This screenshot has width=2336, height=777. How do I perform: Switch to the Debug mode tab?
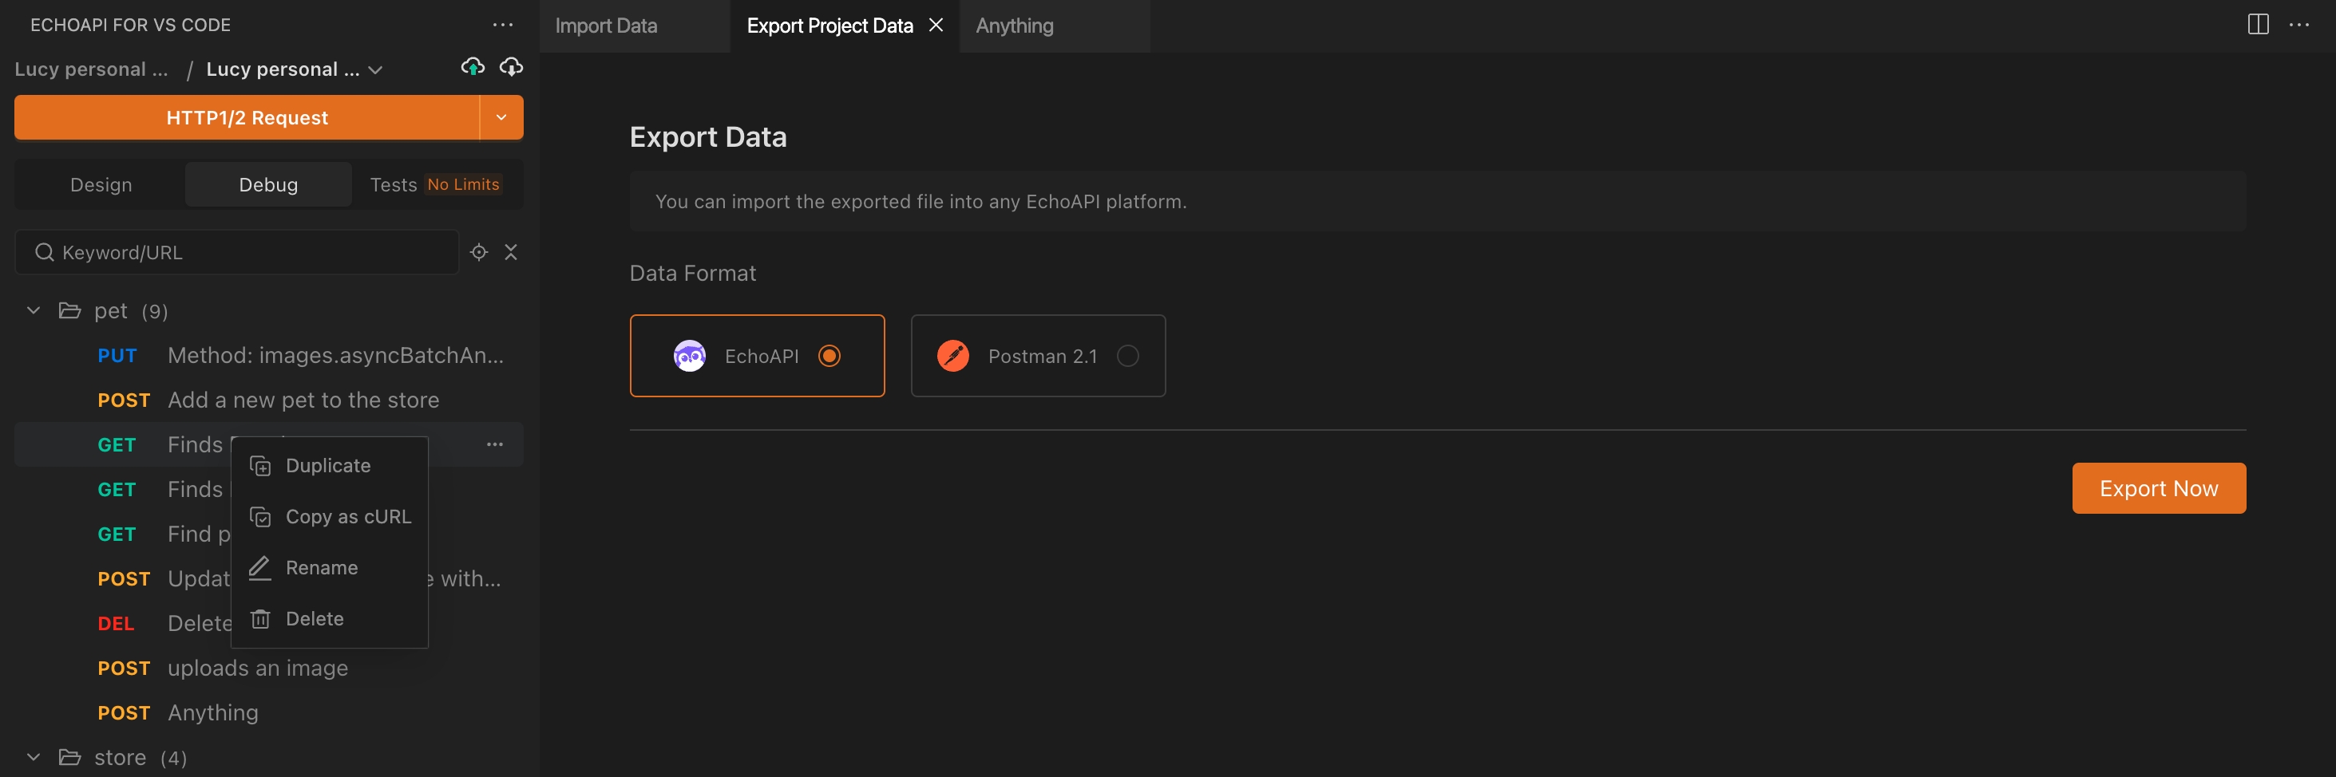(268, 185)
